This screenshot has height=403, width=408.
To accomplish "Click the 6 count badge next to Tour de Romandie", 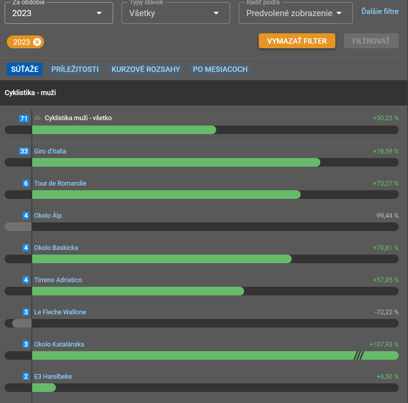I will pos(26,183).
